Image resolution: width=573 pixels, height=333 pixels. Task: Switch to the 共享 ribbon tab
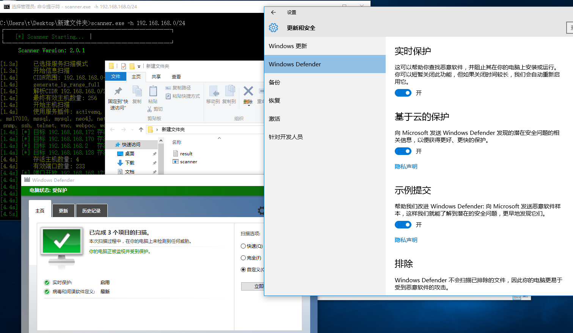point(156,77)
